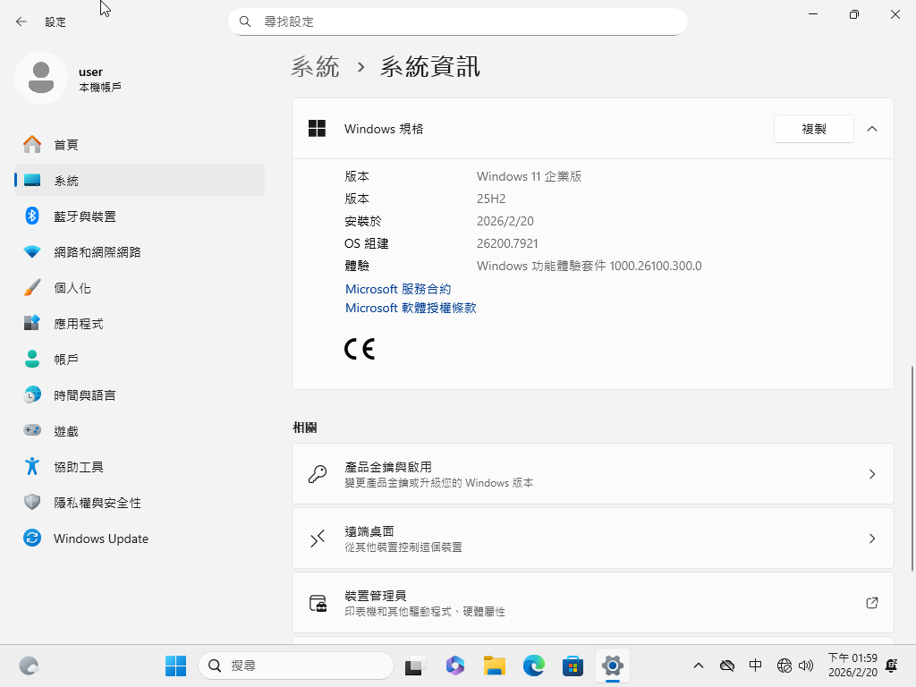Expand the 產品金鑰與啟用 row chevron
Viewport: 916px width, 687px height.
[x=872, y=474]
